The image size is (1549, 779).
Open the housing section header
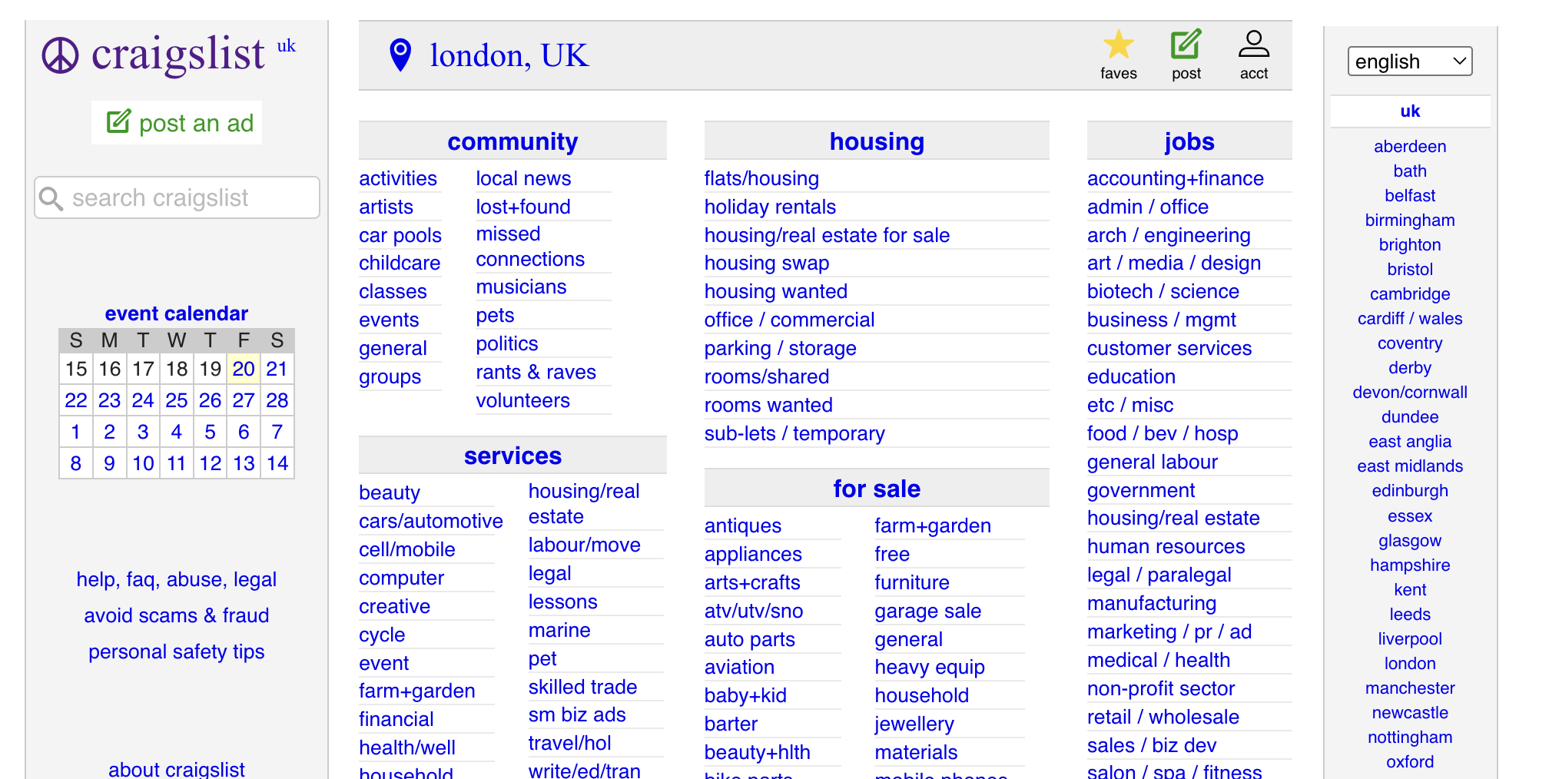(x=876, y=141)
